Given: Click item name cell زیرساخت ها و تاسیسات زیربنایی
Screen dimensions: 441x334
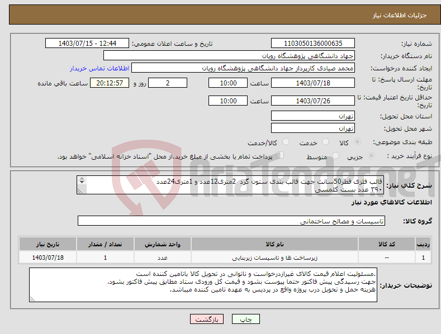Looking at the screenshot, I should pyautogui.click(x=274, y=257).
